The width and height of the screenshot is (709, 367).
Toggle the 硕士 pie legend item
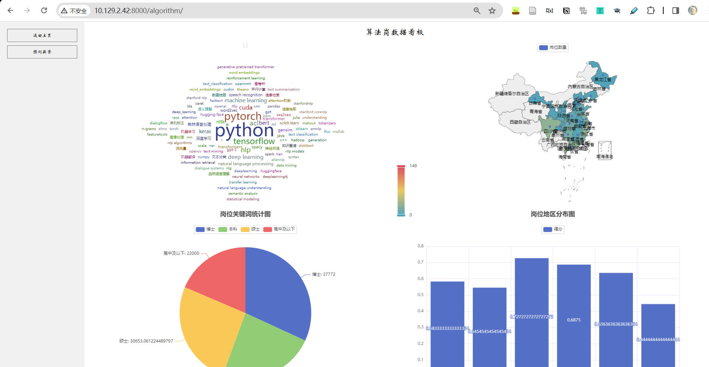pyautogui.click(x=250, y=229)
